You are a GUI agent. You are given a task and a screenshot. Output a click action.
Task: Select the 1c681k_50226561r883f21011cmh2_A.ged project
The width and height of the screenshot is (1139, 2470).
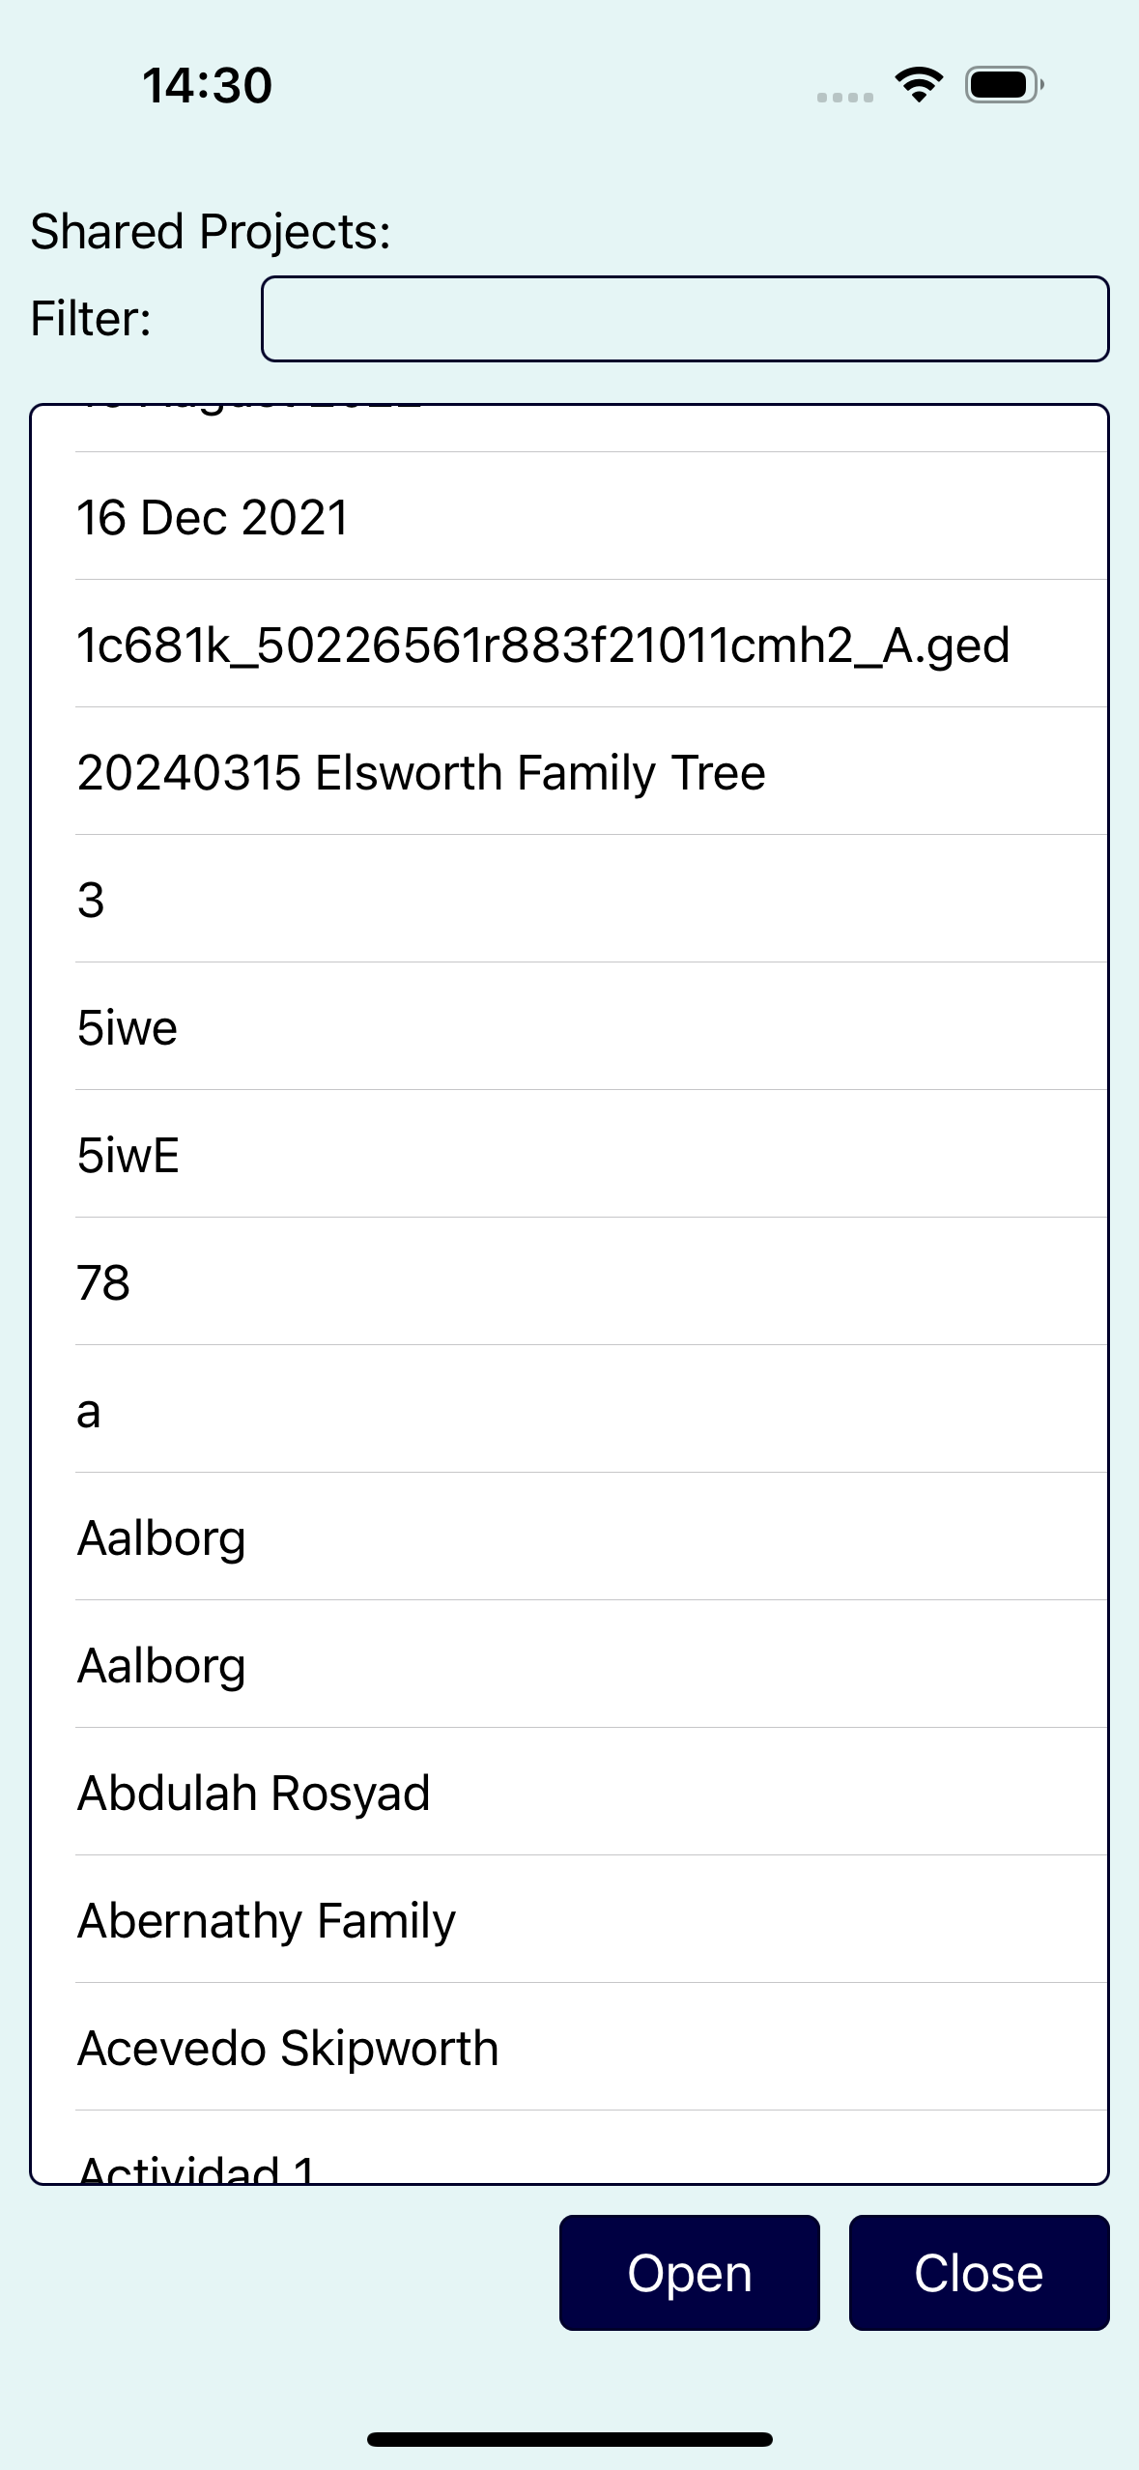[591, 644]
